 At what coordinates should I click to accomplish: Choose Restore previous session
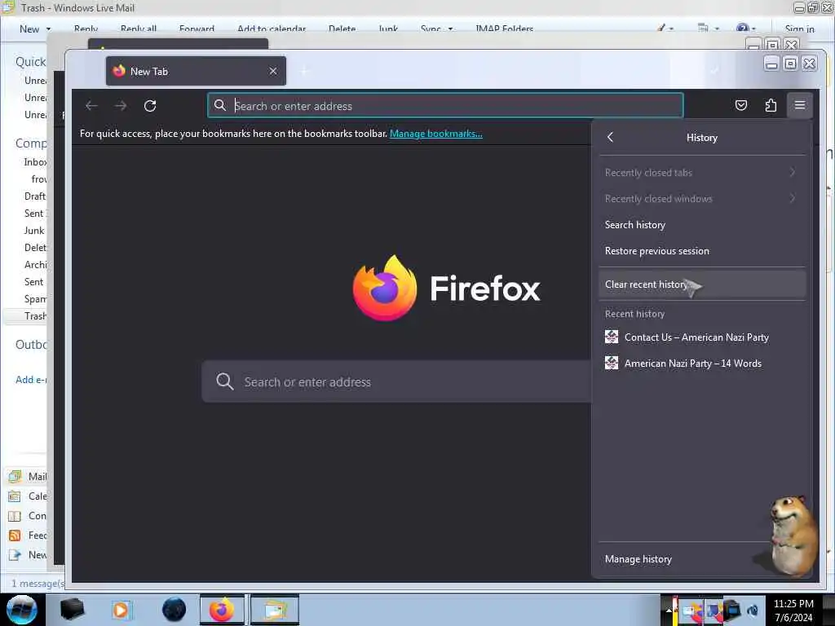click(x=702, y=251)
